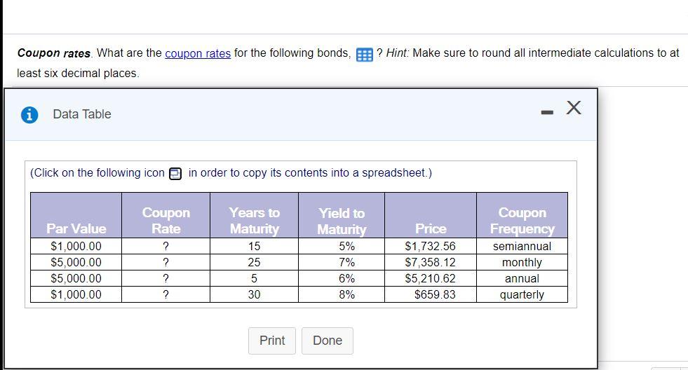Viewport: 688px width, 370px height.
Task: Click the Print button
Action: click(x=272, y=341)
